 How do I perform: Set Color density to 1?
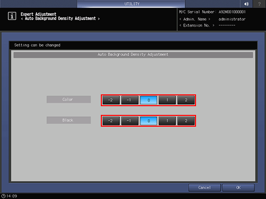click(167, 100)
